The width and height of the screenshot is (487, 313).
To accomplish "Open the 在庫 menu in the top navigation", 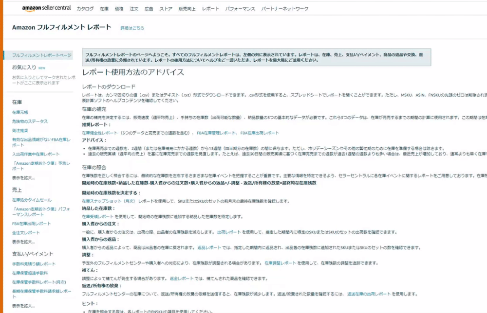I will (x=104, y=9).
